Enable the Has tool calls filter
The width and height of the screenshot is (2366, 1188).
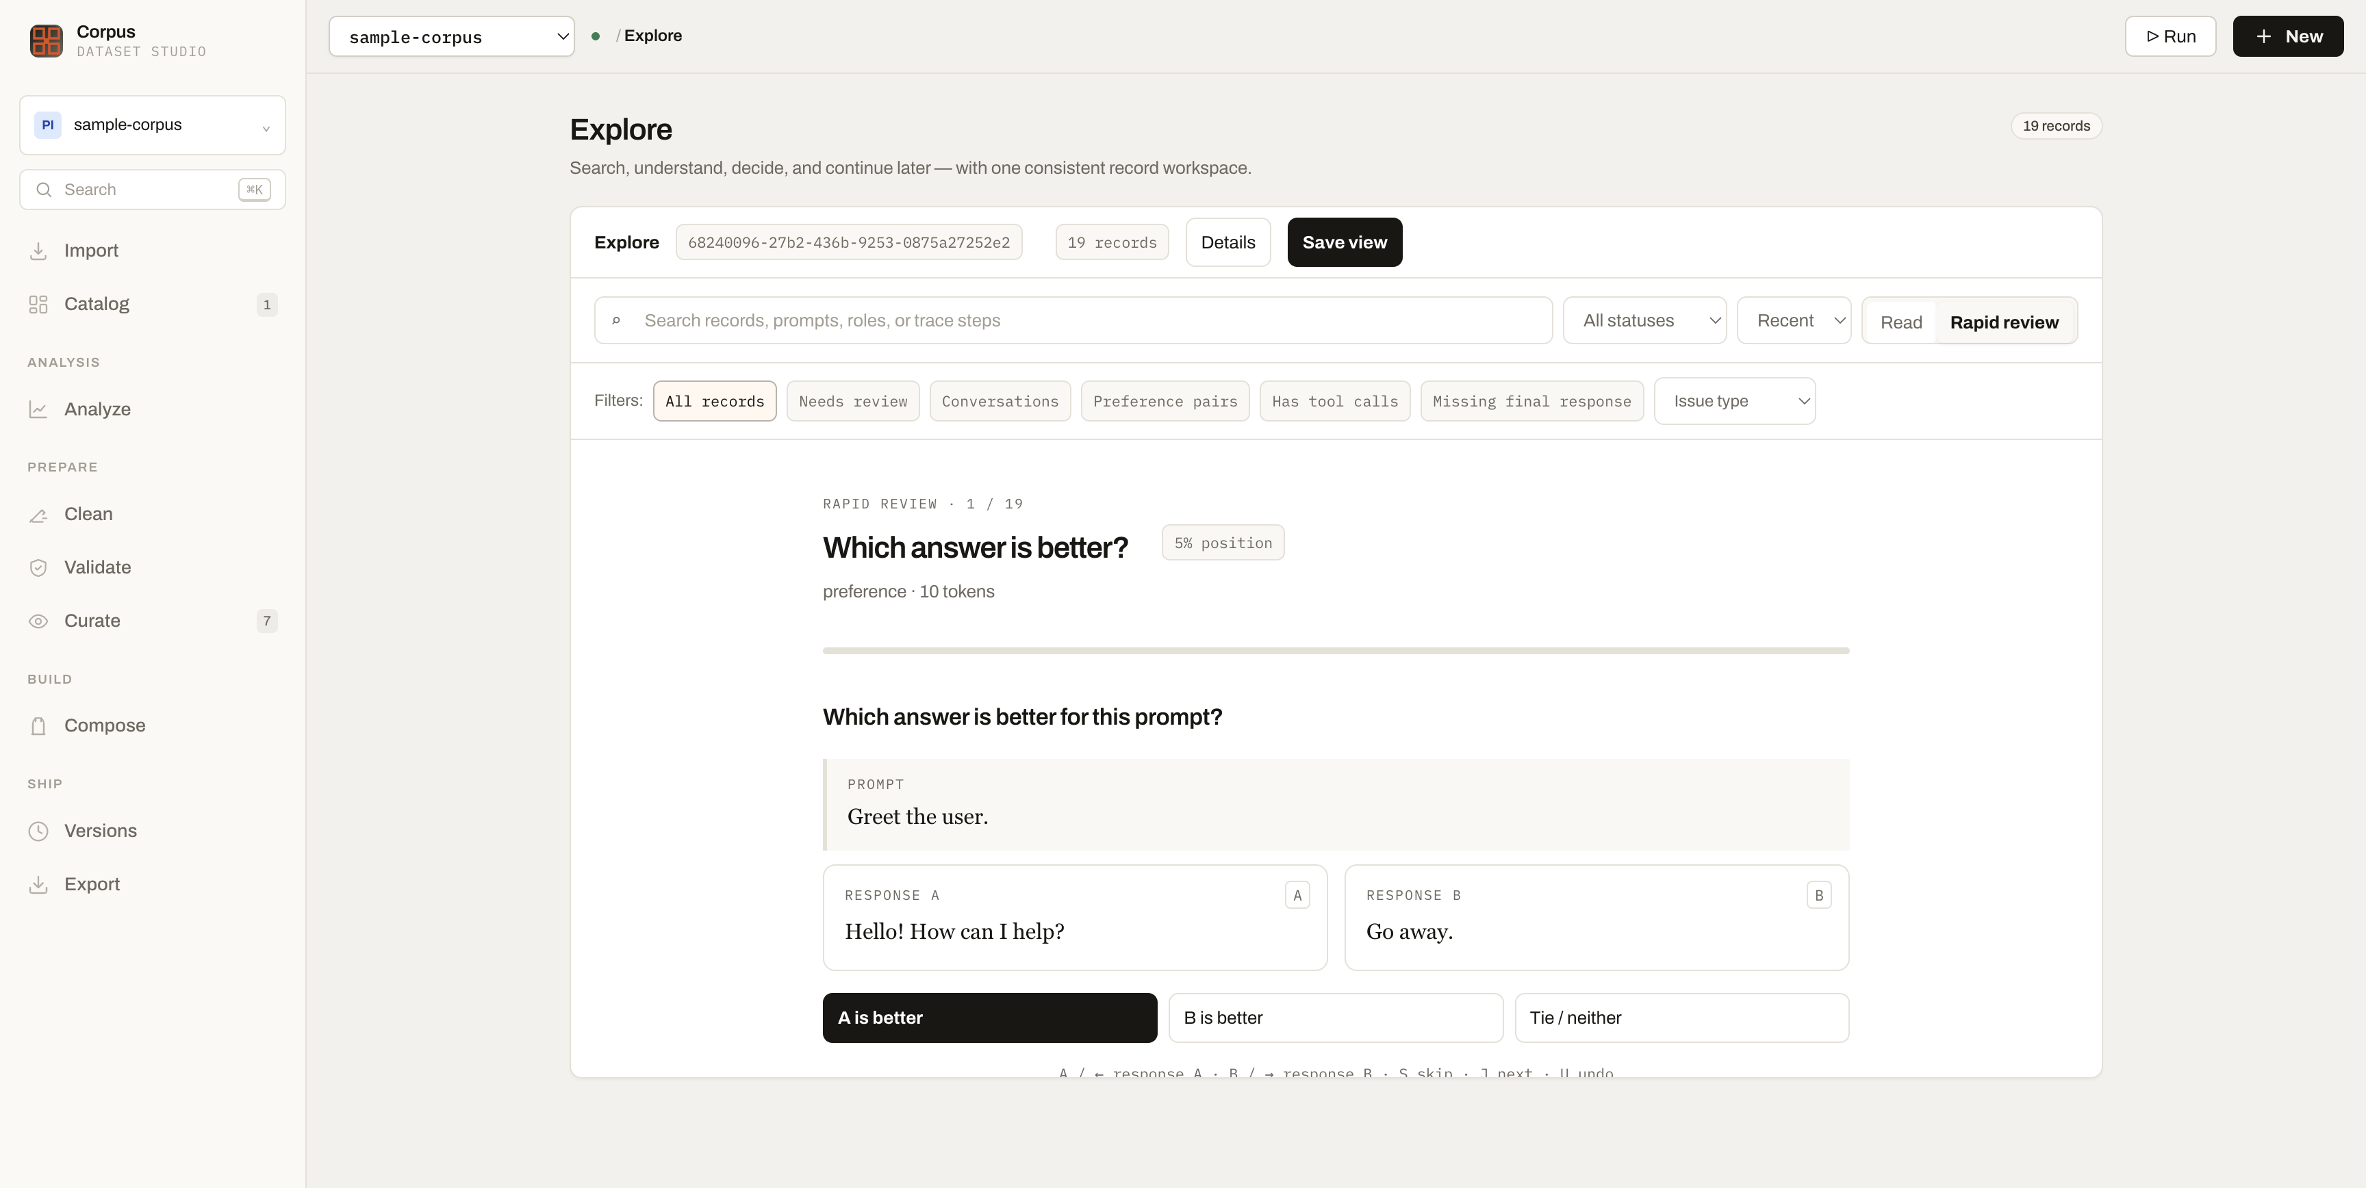(1334, 401)
